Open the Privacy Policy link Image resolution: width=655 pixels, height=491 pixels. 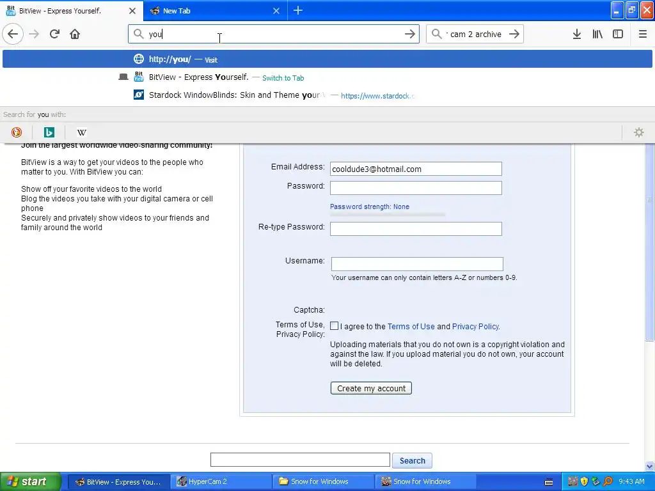(x=475, y=327)
